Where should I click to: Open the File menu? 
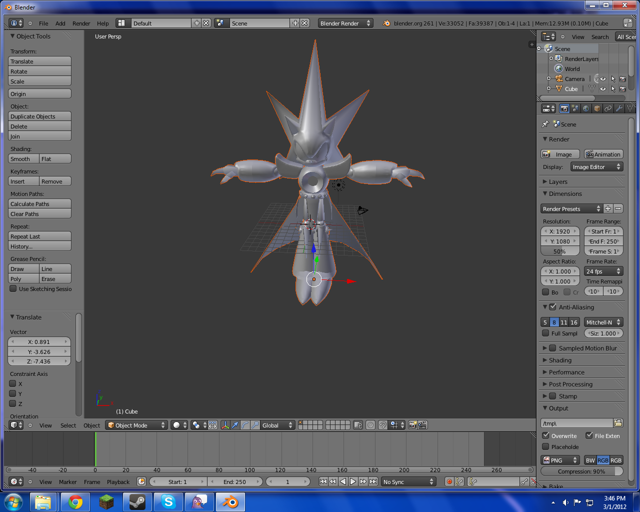pos(43,23)
